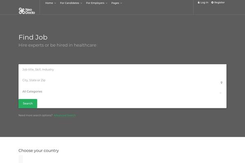Expand the chevron next to For Candidates

(x=81, y=3)
